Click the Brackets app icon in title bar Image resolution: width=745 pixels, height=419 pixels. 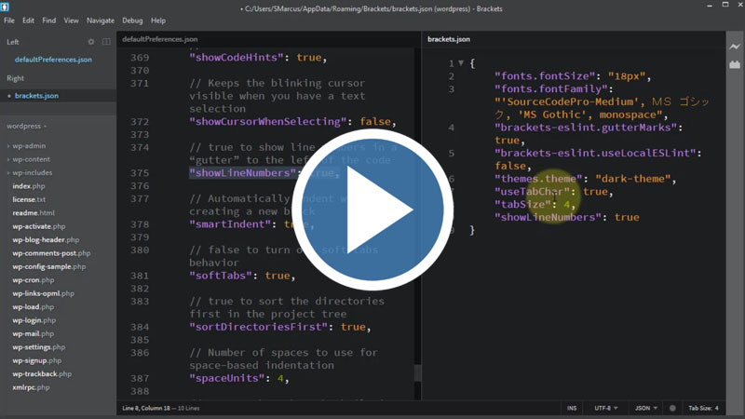(x=8, y=7)
